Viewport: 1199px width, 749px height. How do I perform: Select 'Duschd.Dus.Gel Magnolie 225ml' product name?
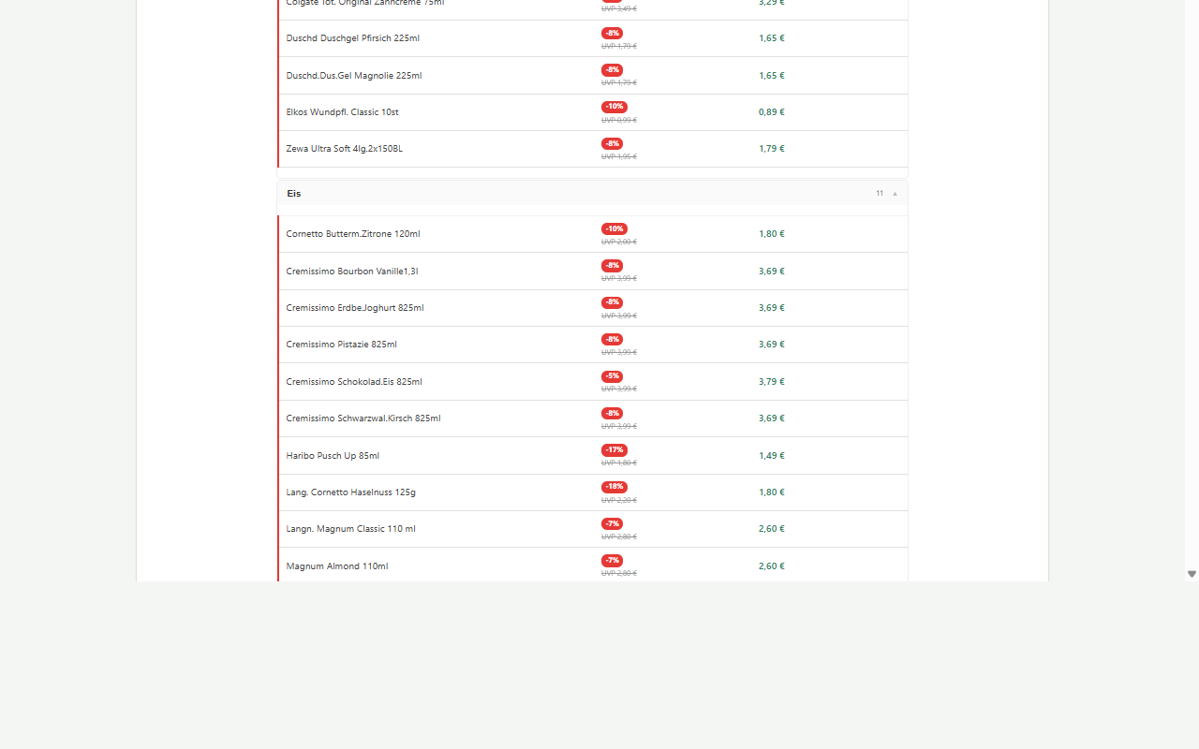354,76
